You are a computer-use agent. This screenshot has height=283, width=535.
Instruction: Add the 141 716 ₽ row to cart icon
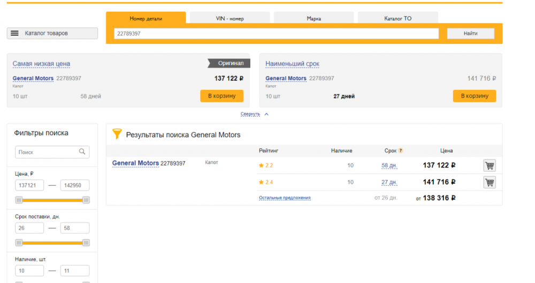490,183
